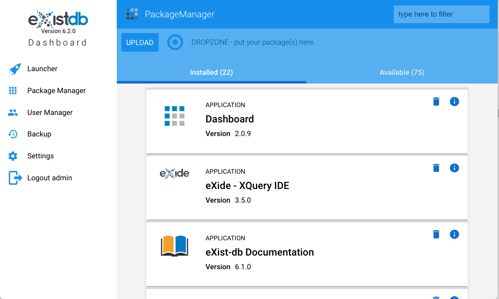Select the Installed packages tab

211,72
